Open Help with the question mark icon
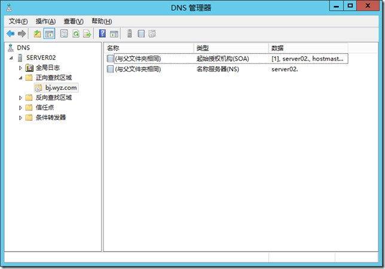Image resolution: width=385 pixels, height=269 pixels. click(102, 33)
